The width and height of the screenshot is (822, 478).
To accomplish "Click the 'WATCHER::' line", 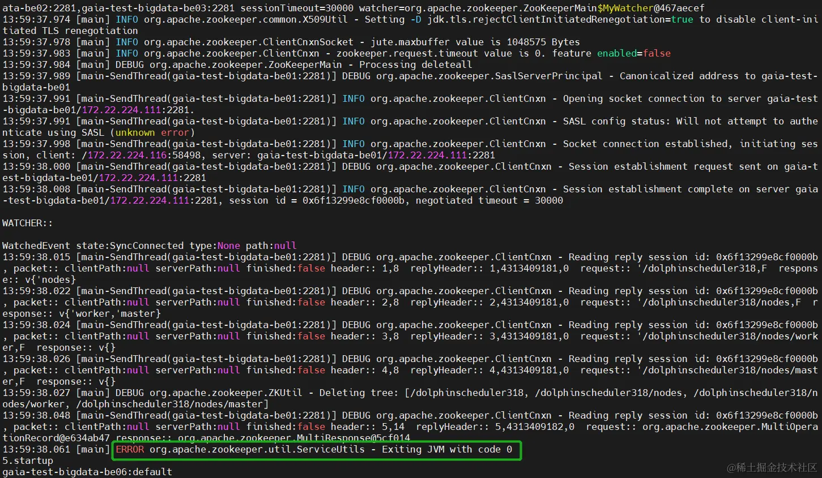I will coord(28,223).
